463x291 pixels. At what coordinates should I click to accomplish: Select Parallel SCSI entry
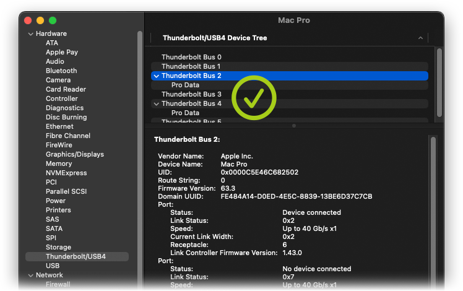(66, 191)
